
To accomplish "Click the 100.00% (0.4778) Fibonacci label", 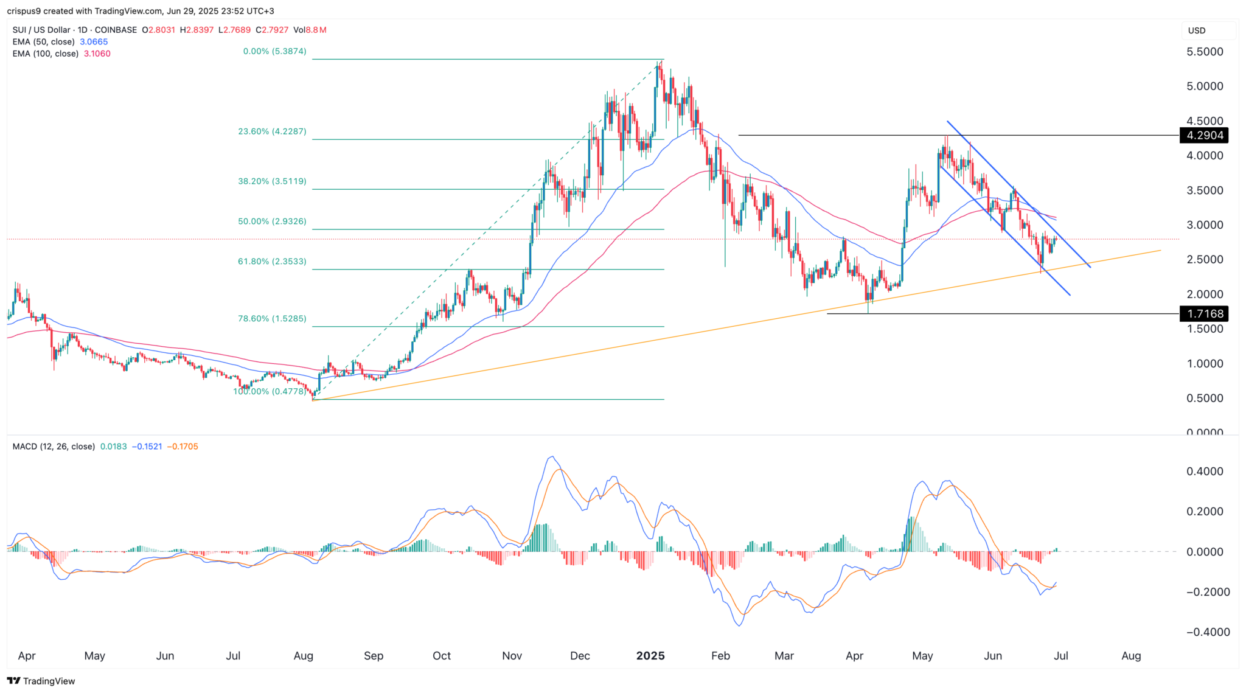I will click(x=270, y=392).
